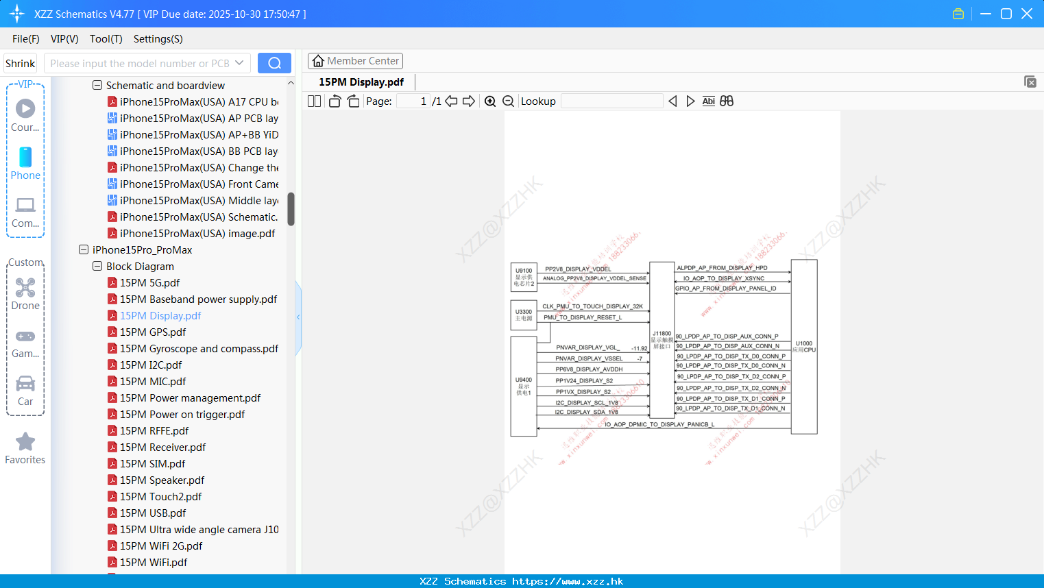Select the Computer category icon
The width and height of the screenshot is (1044, 588).
pos(25,212)
